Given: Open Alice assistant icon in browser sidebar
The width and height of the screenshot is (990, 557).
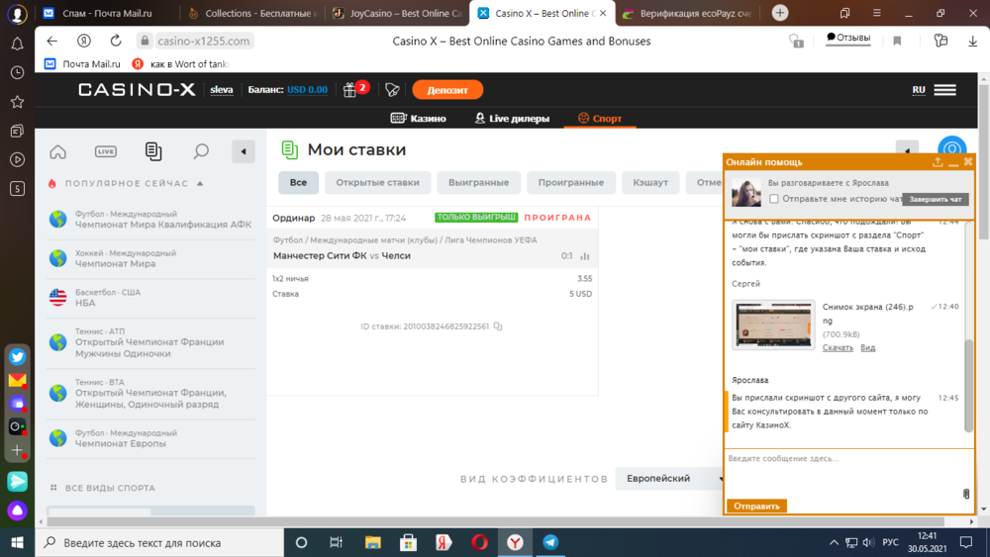Looking at the screenshot, I should pyautogui.click(x=17, y=510).
